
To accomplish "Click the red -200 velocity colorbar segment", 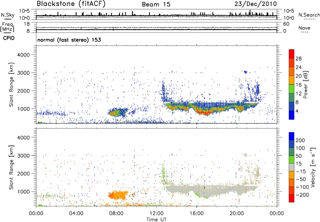I will click(x=292, y=198).
